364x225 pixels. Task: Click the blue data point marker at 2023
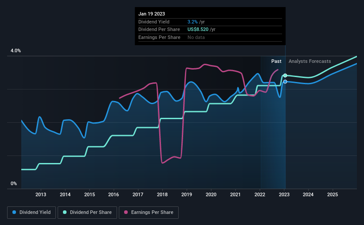click(285, 81)
